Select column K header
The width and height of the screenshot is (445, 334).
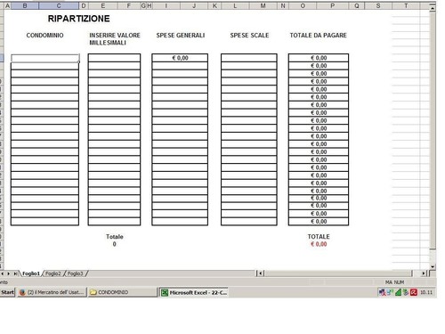214,5
